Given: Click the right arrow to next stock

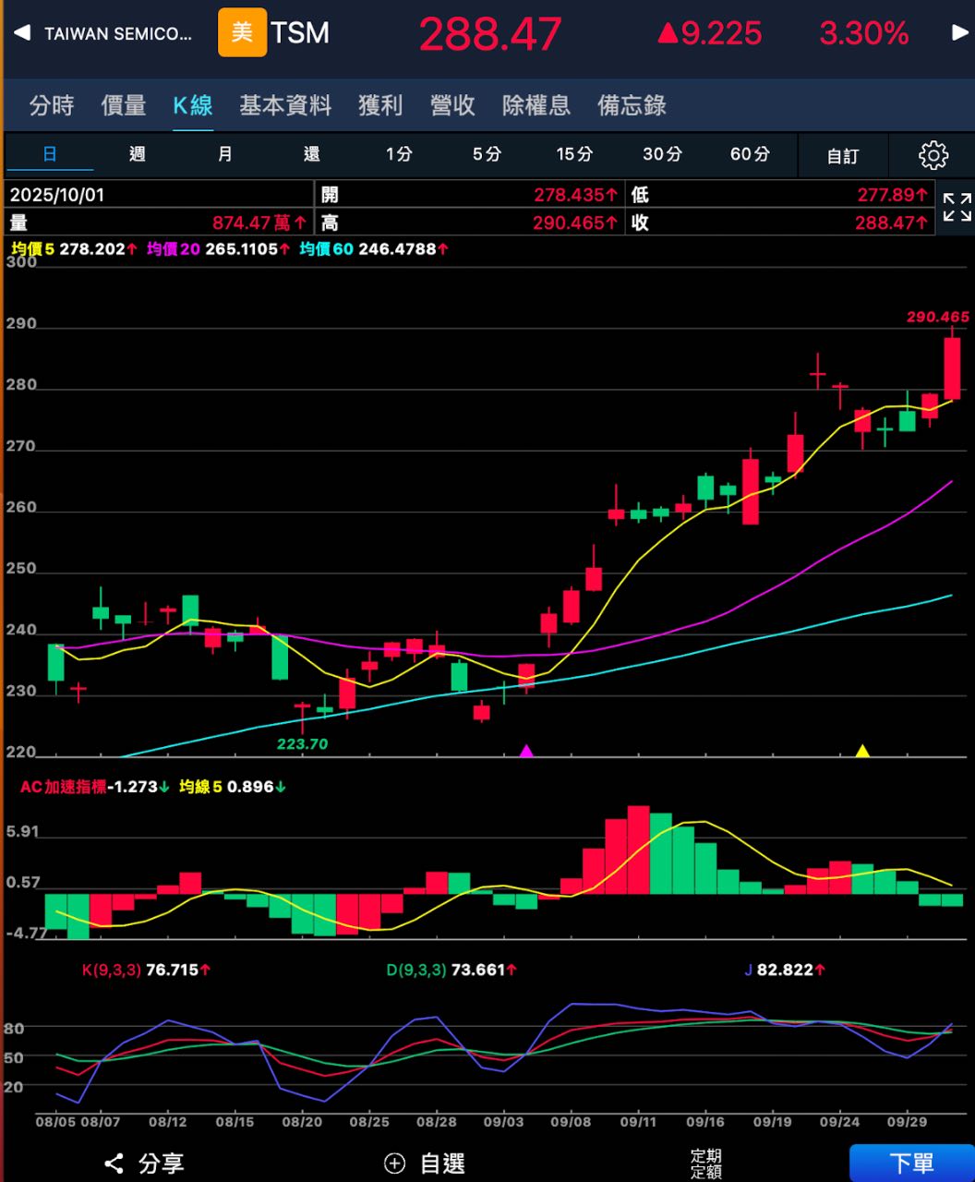Looking at the screenshot, I should (x=959, y=33).
